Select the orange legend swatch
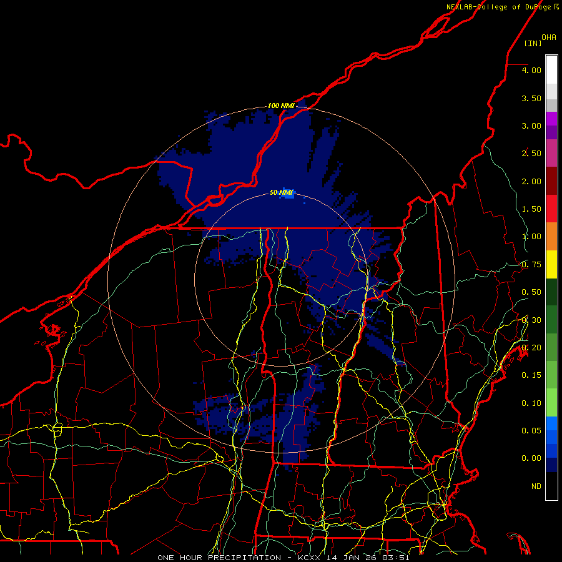The width and height of the screenshot is (562, 562). (x=551, y=237)
